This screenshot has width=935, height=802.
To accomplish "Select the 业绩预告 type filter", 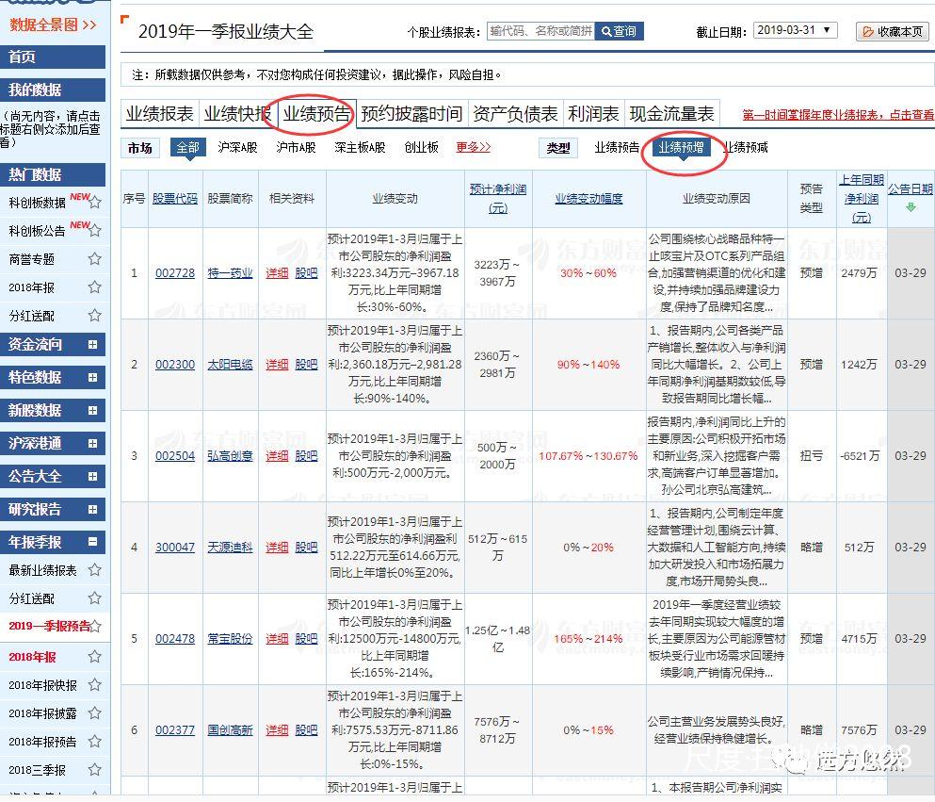I will (x=617, y=147).
